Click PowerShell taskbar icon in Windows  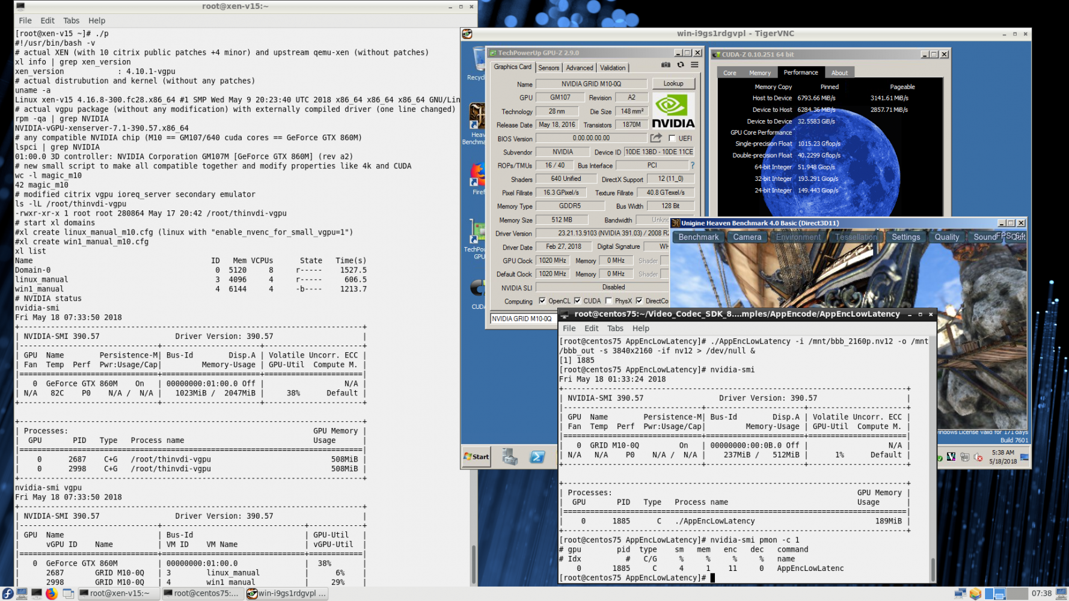point(538,457)
